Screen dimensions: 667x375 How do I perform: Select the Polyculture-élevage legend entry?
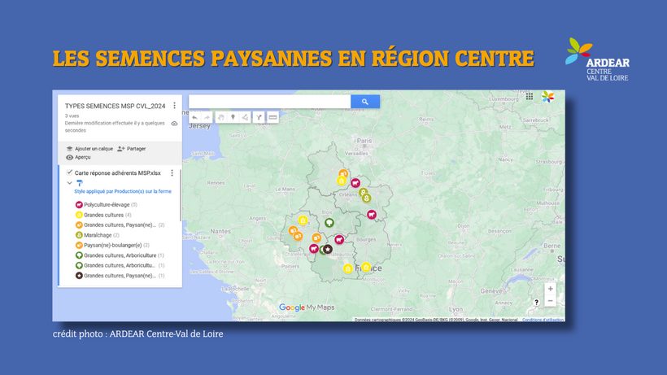click(x=107, y=205)
